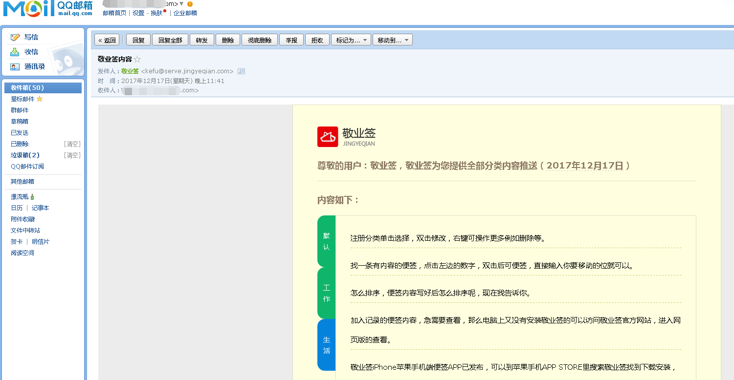Click the 拒收 button
The width and height of the screenshot is (734, 380).
coord(317,40)
